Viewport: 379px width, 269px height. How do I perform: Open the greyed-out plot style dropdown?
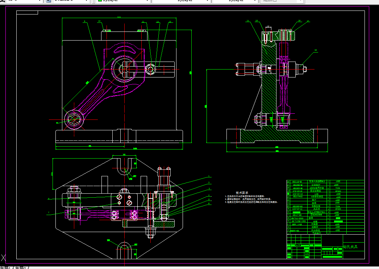click(281, 1)
